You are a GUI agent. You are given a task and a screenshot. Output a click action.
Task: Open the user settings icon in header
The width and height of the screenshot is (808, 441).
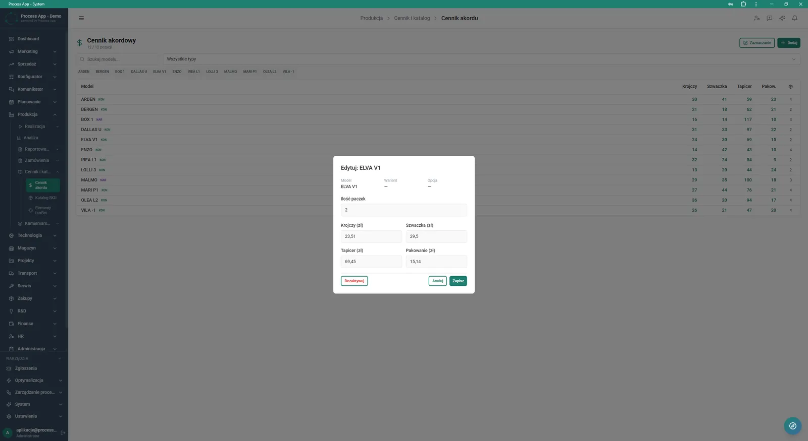pos(756,18)
